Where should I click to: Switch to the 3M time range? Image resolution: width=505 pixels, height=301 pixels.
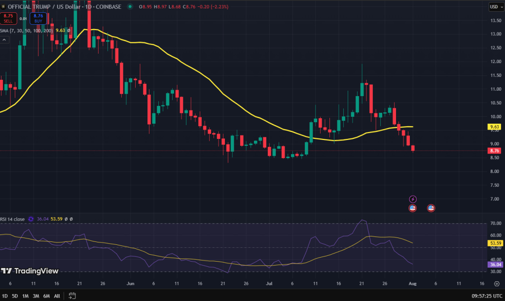coord(36,296)
